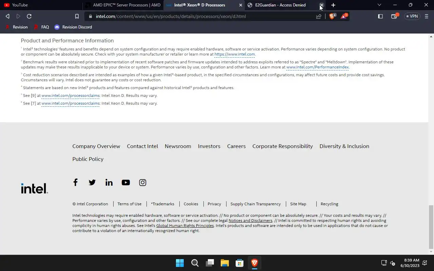Open www.Intel.com/PerformanceIndex link

click(x=317, y=67)
